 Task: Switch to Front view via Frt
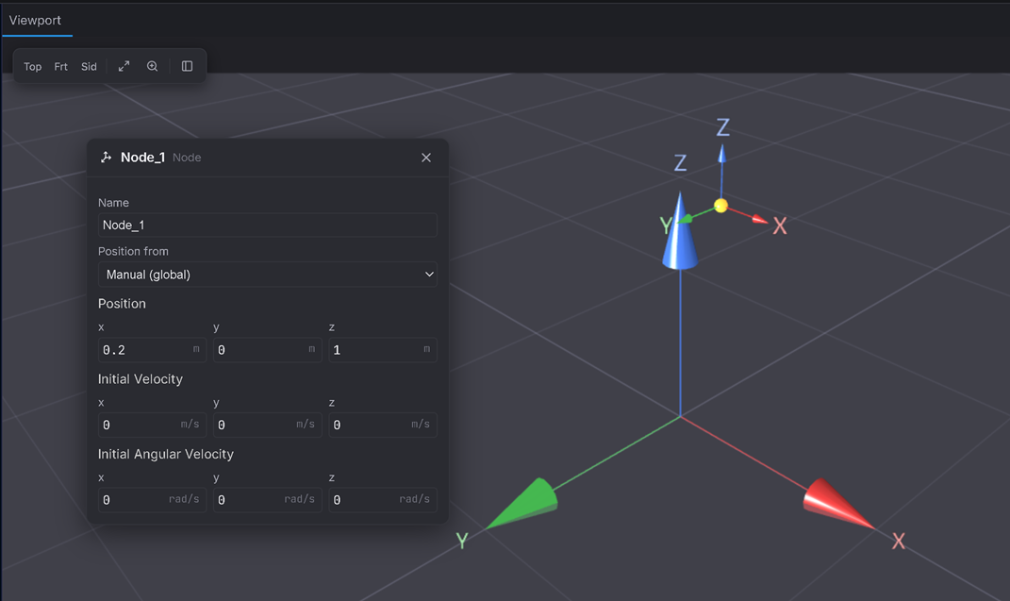pos(60,66)
